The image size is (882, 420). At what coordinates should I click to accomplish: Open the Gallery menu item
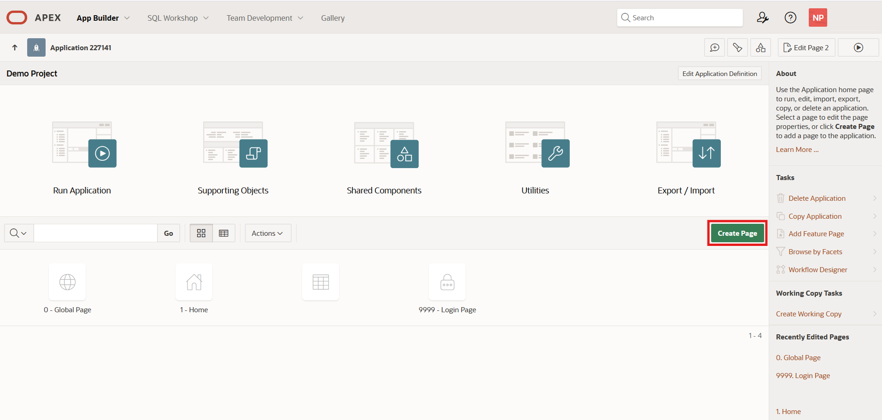(x=333, y=17)
